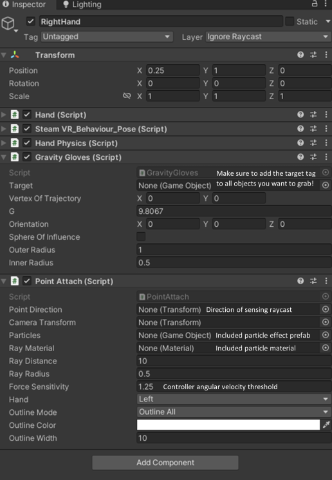The height and width of the screenshot is (480, 332).
Task: Toggle the Inspector lock icon
Action: click(x=314, y=4)
